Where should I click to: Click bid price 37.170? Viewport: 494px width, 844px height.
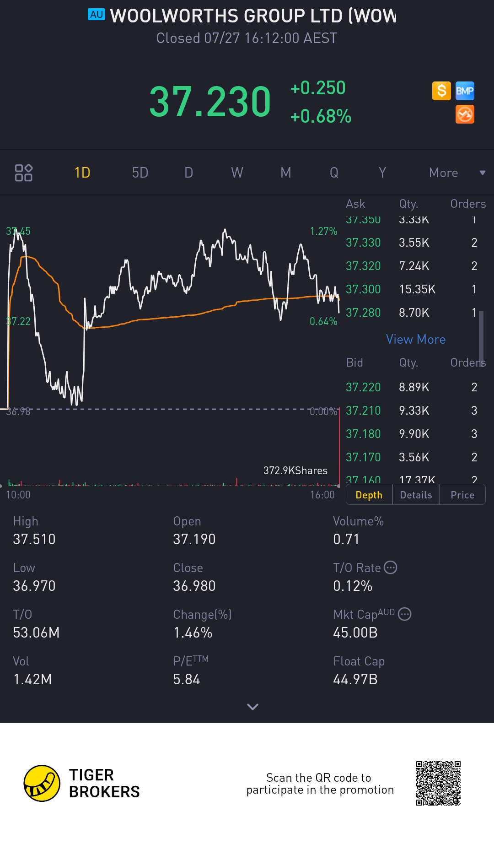coord(363,457)
